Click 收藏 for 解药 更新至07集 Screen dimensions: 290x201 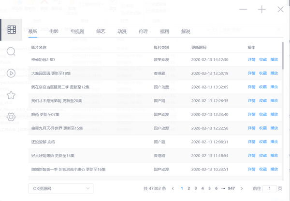(262, 114)
